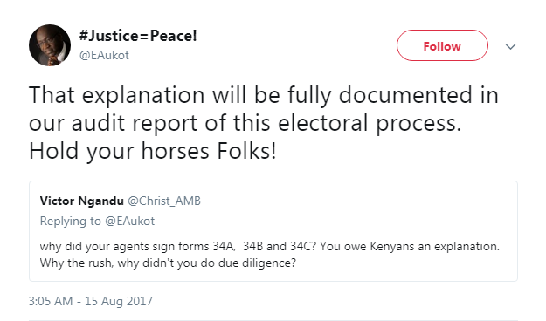Open the tweet options chevron menu
Viewport: 546px width, 321px height.
tap(510, 46)
